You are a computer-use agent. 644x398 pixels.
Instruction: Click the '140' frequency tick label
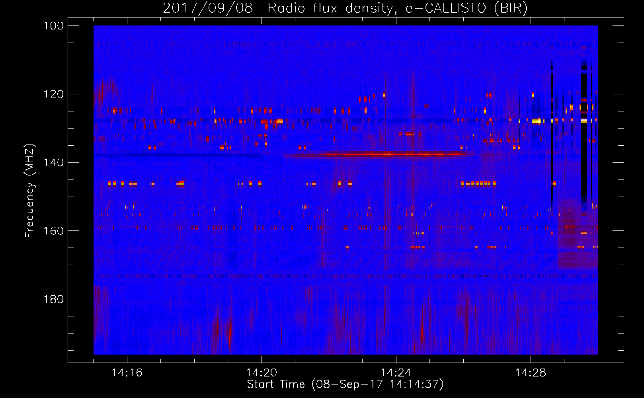[53, 162]
